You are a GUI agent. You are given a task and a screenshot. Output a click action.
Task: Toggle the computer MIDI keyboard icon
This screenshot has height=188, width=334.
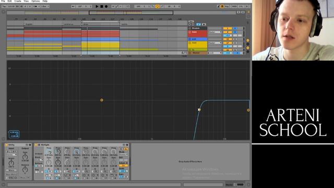pyautogui.click(x=222, y=6)
